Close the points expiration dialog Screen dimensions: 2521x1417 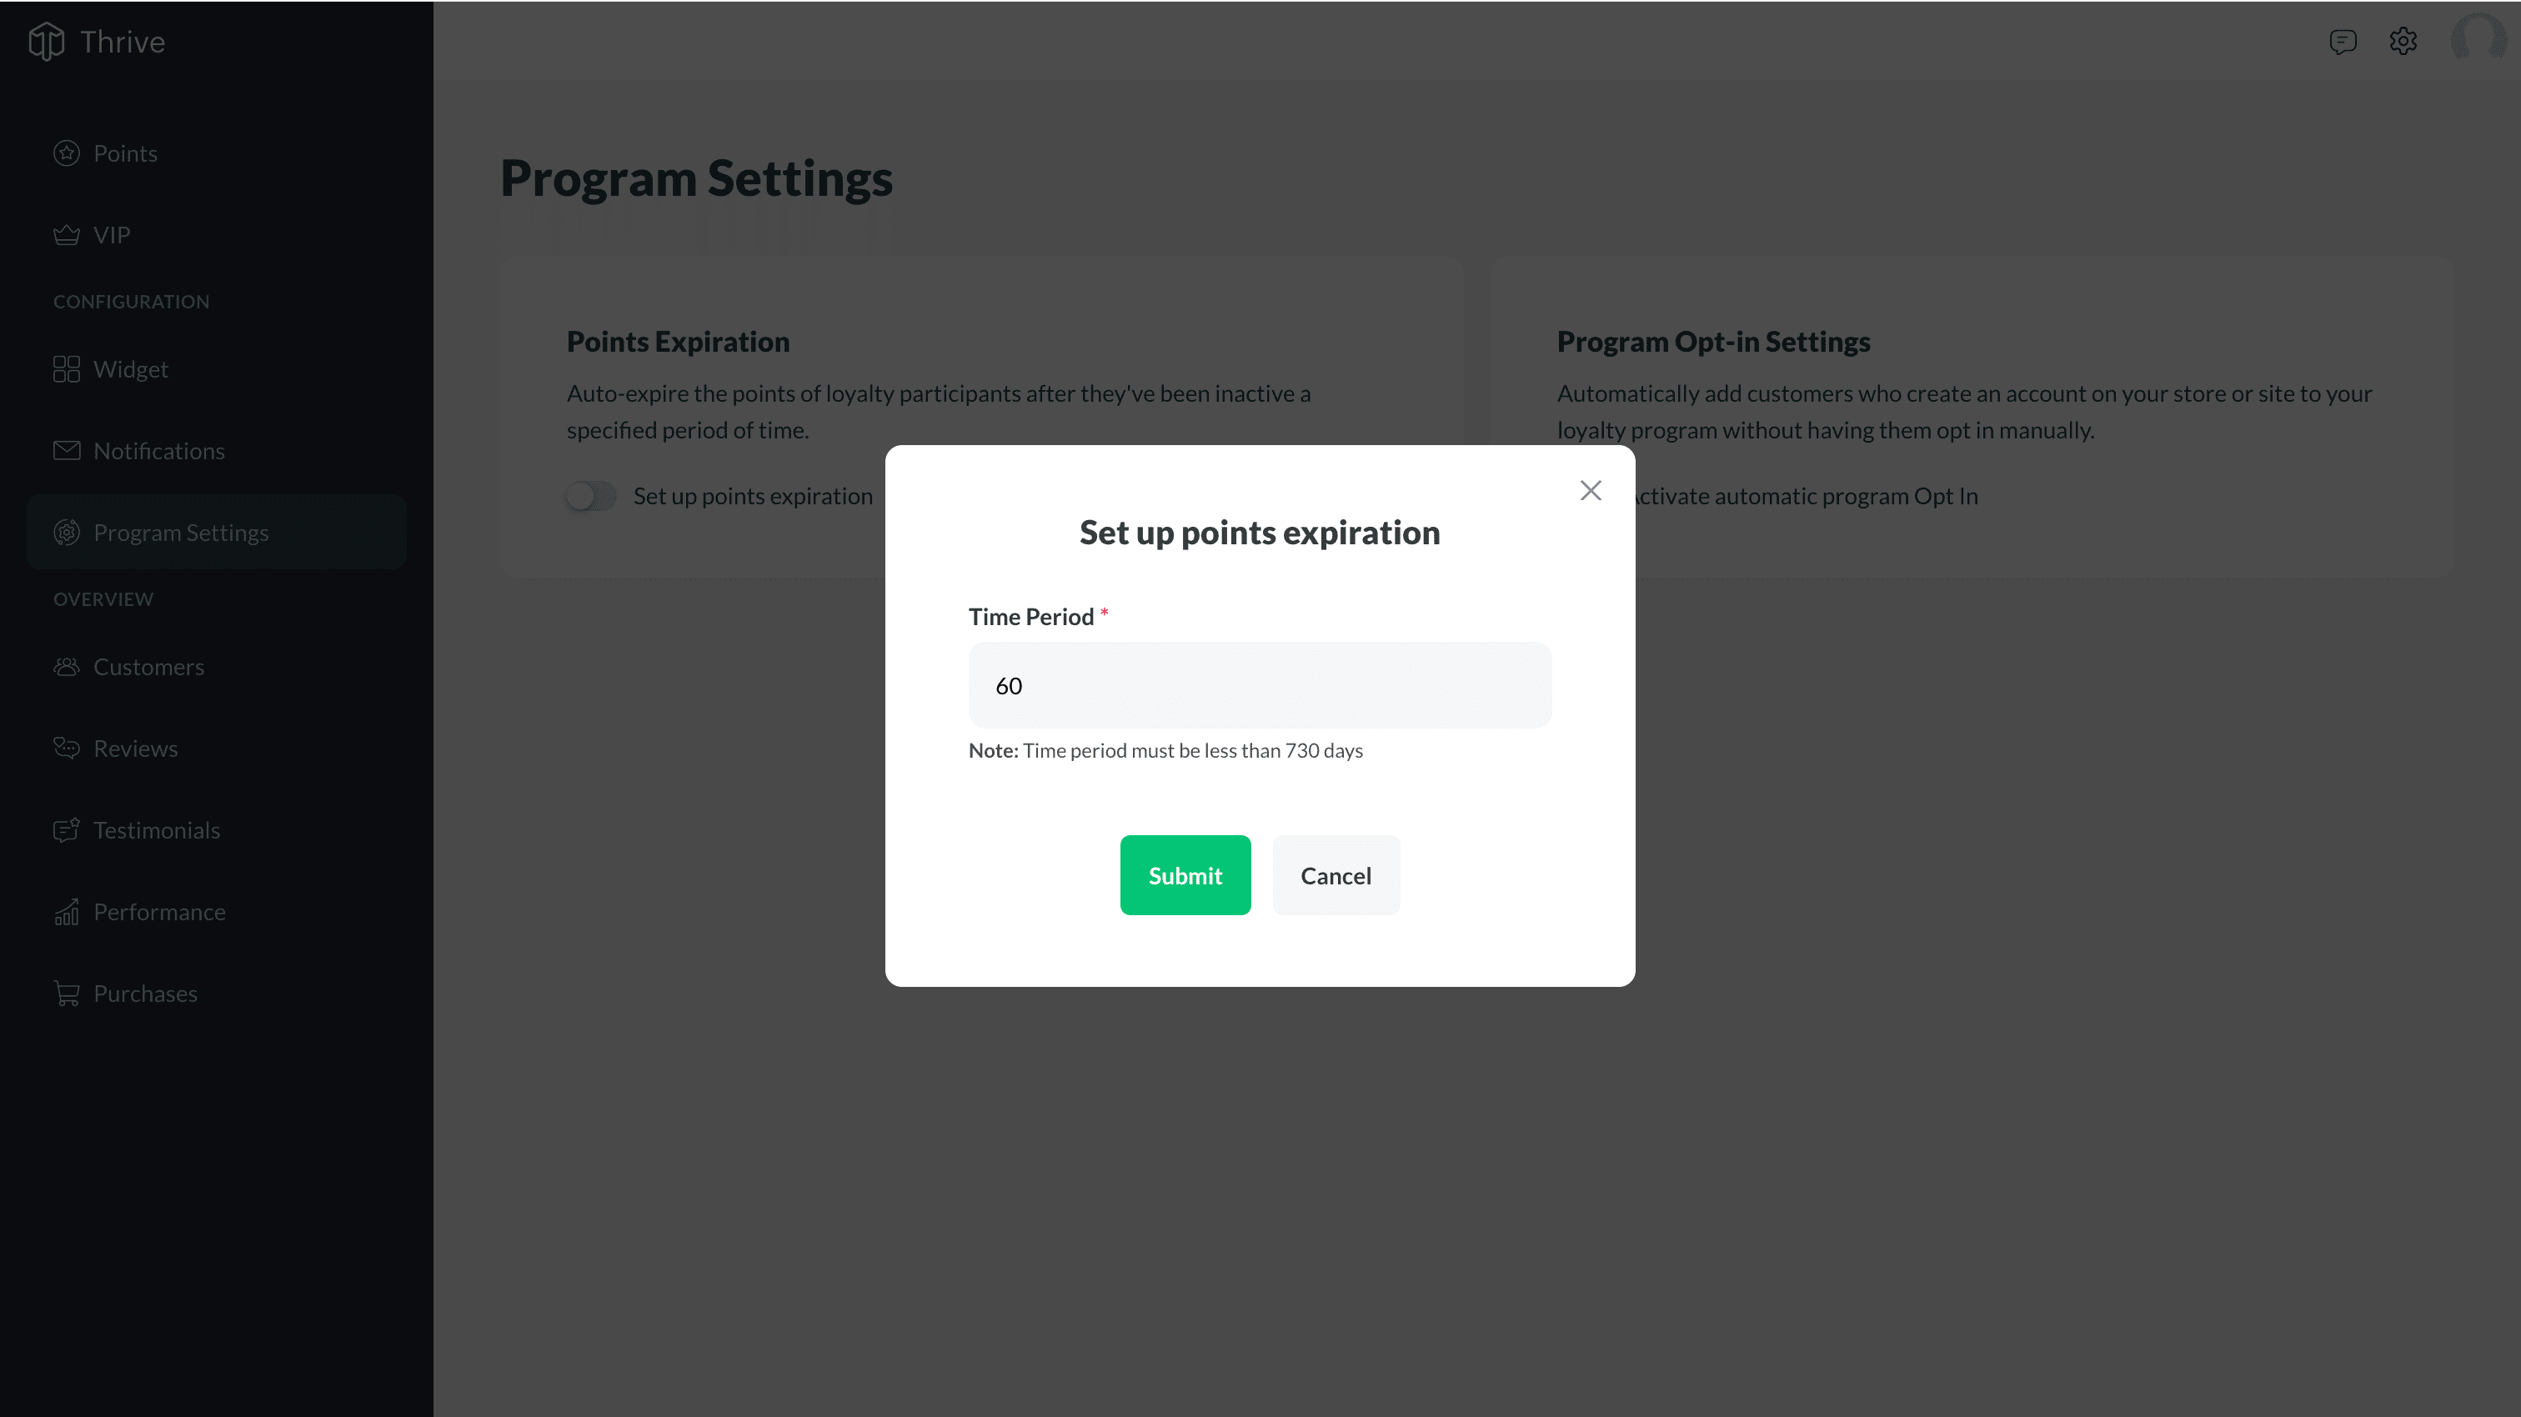coord(1591,490)
